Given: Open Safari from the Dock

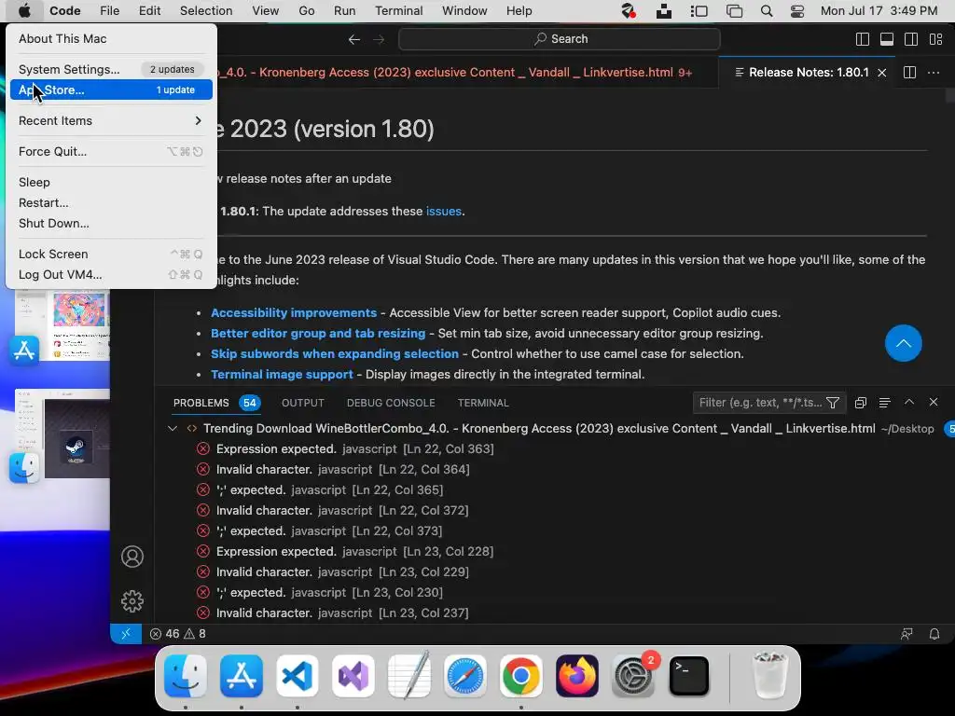Looking at the screenshot, I should coord(464,676).
